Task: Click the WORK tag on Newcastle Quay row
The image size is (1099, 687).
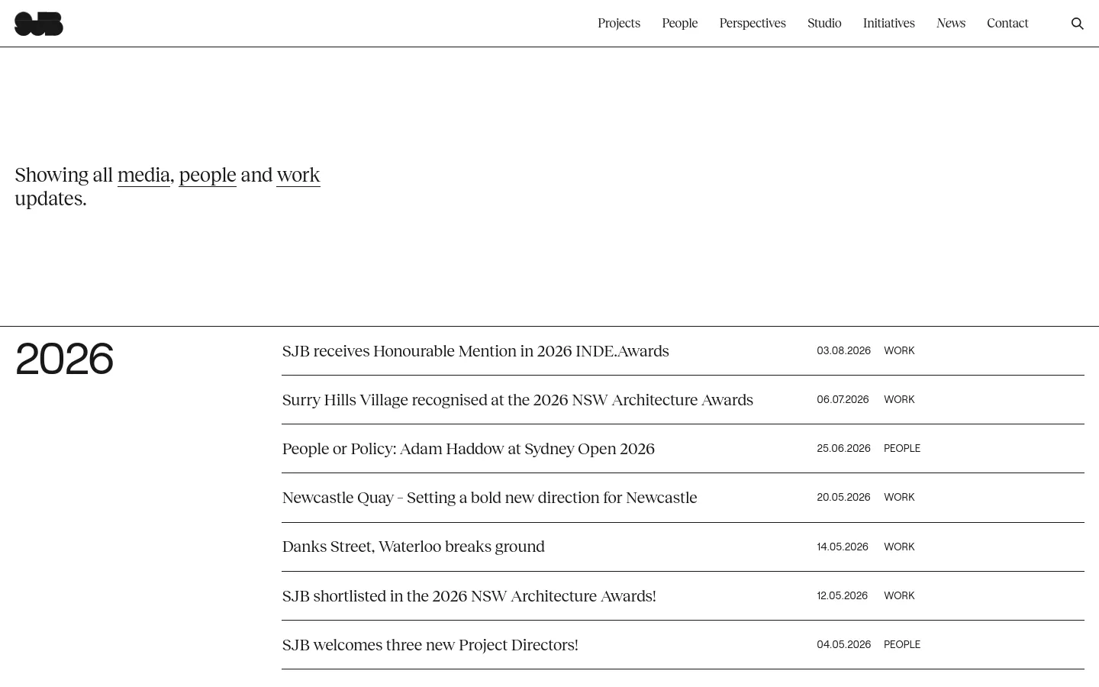Action: tap(899, 498)
